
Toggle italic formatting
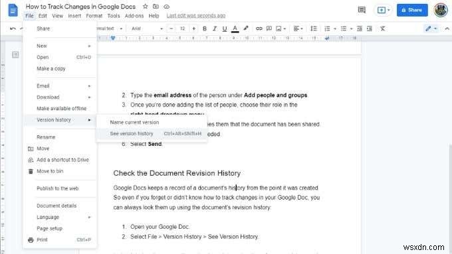[215, 29]
